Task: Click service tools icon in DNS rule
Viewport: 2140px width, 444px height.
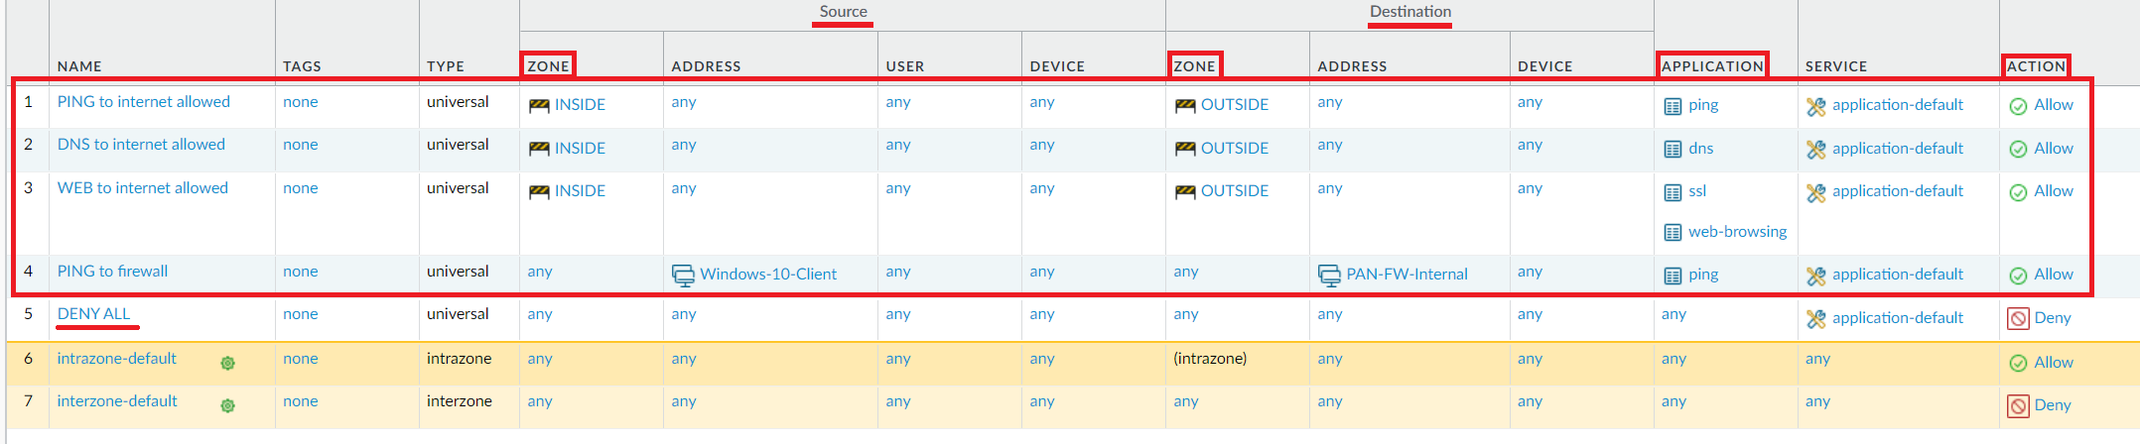Action: pos(1816,150)
